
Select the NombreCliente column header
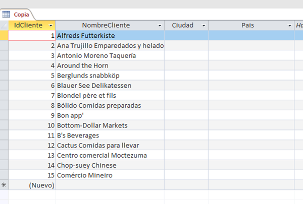(x=107, y=25)
